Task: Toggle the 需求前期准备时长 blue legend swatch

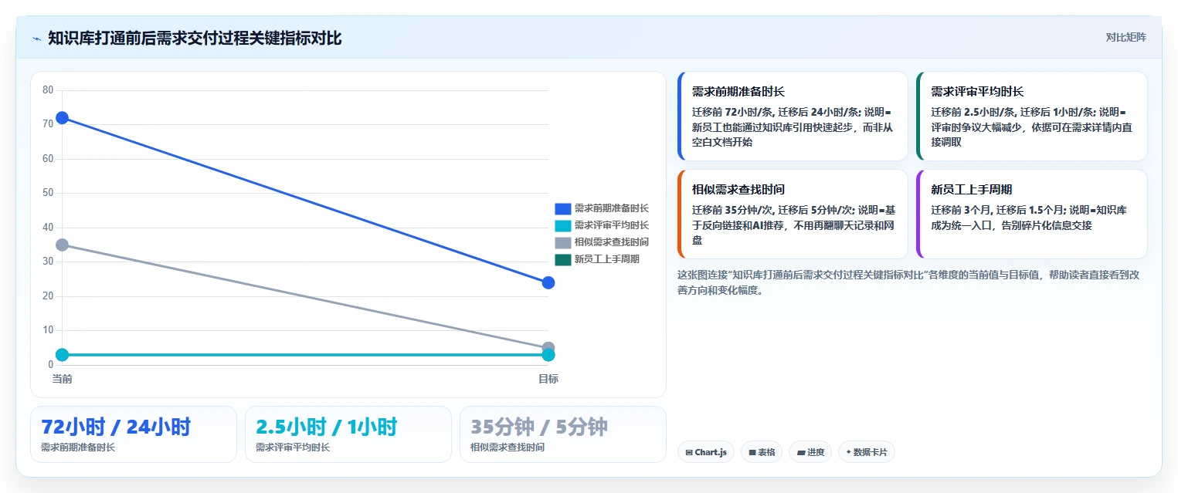Action: pyautogui.click(x=562, y=208)
